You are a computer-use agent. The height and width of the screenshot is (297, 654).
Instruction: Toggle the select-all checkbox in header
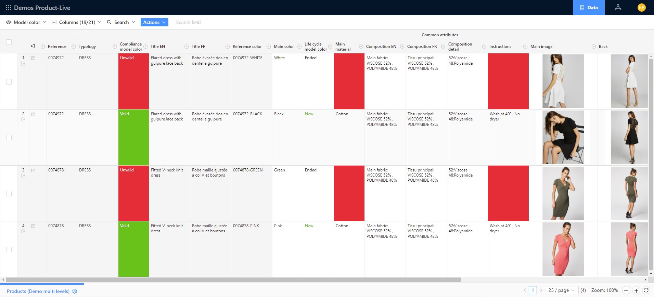9,42
